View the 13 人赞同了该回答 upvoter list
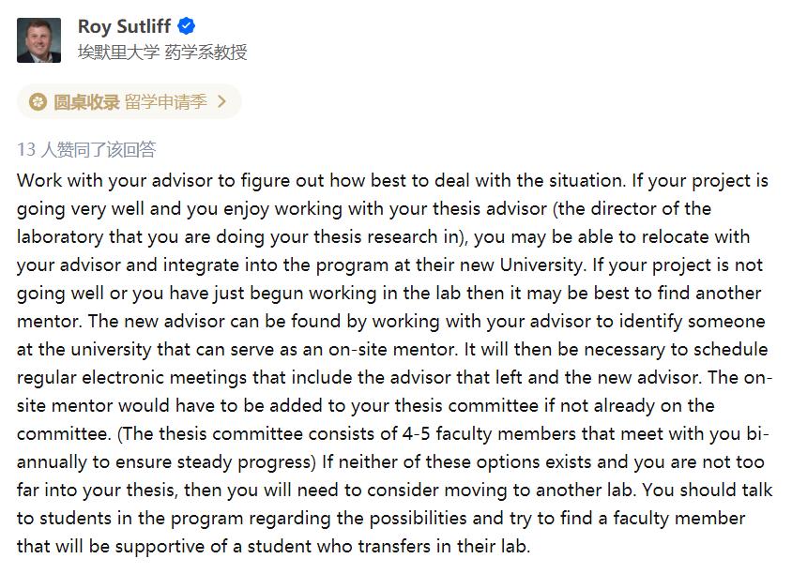Screen dimensions: 792x574 pos(86,149)
